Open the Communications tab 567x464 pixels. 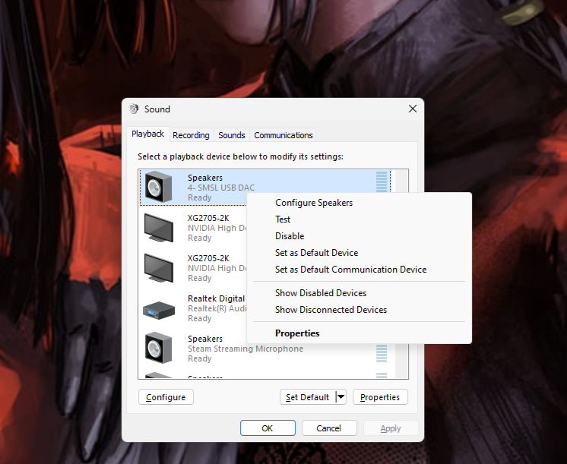pyautogui.click(x=283, y=135)
